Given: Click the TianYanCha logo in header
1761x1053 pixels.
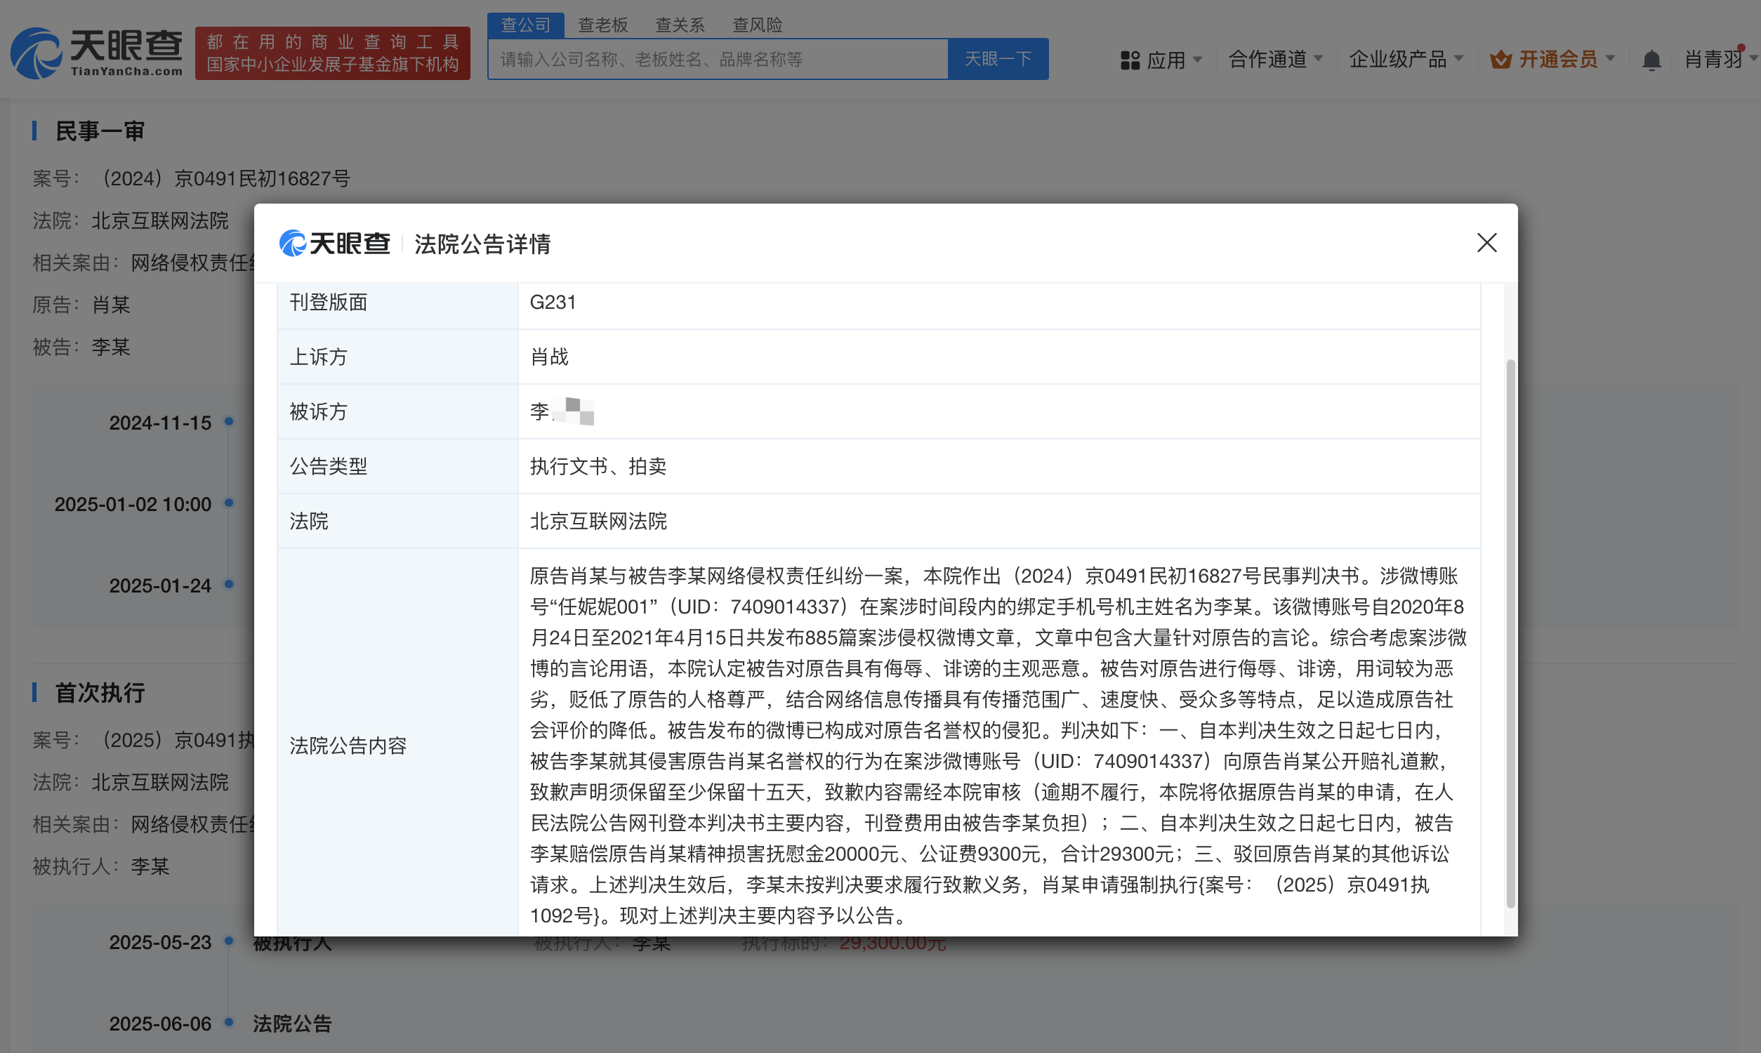Looking at the screenshot, I should [95, 53].
